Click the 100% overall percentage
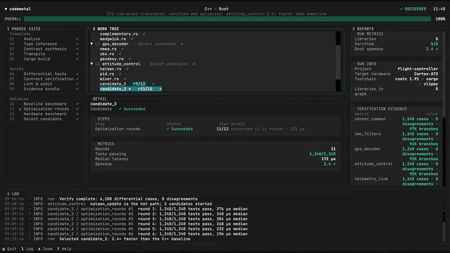This screenshot has height=253, width=450. tap(440, 19)
